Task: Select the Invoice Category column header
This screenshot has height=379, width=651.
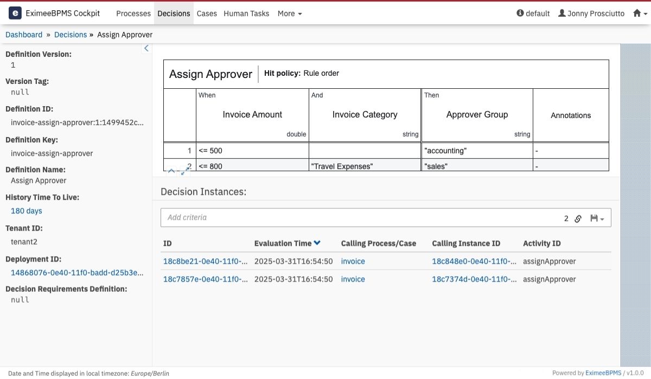Action: pos(365,115)
